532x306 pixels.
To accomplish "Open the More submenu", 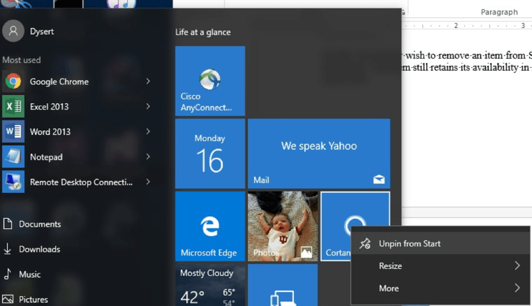I will tap(440, 288).
